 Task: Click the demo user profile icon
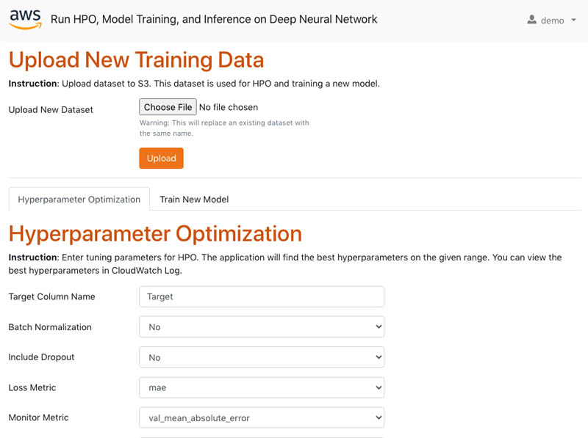coord(531,20)
